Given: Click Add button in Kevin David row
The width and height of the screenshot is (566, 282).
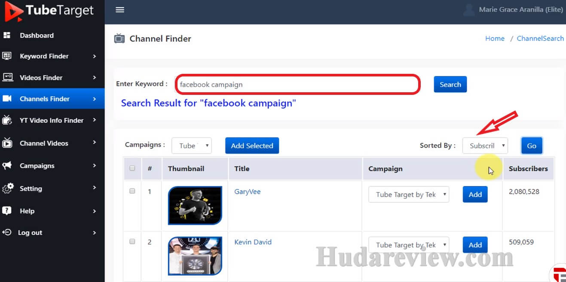Looking at the screenshot, I should point(475,245).
